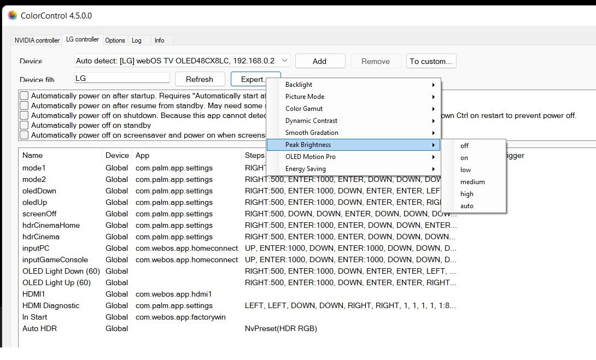Toggle power on after resume from standby

(x=24, y=105)
